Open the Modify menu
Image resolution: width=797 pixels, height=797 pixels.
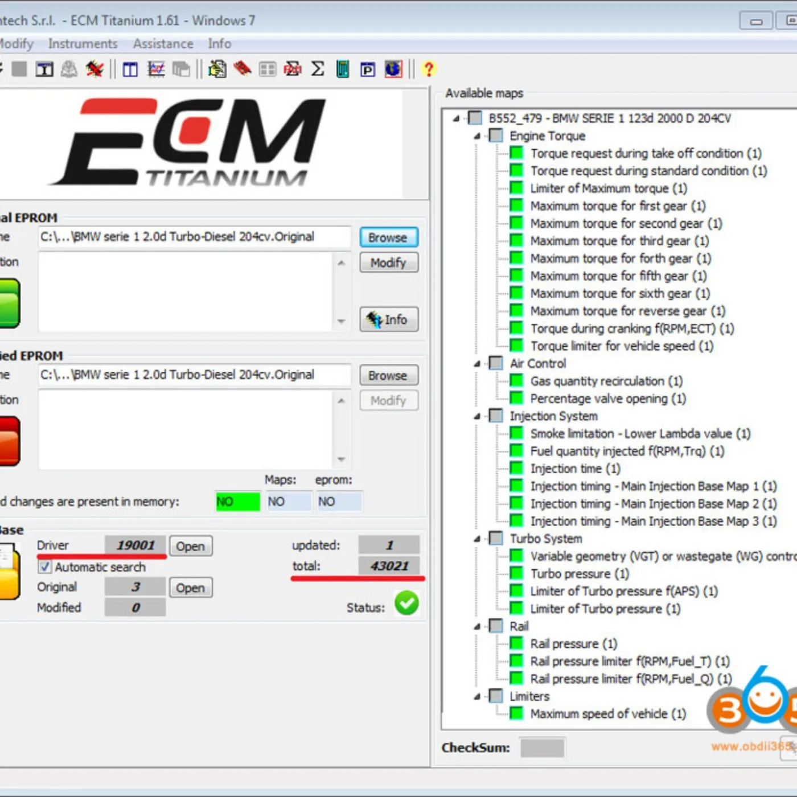[17, 44]
